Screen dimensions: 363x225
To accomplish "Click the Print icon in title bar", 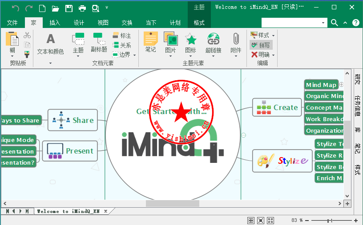I will pyautogui.click(x=82, y=8).
